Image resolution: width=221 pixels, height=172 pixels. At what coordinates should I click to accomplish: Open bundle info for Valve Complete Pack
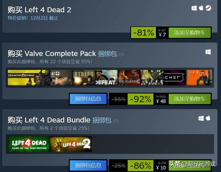(x=88, y=99)
